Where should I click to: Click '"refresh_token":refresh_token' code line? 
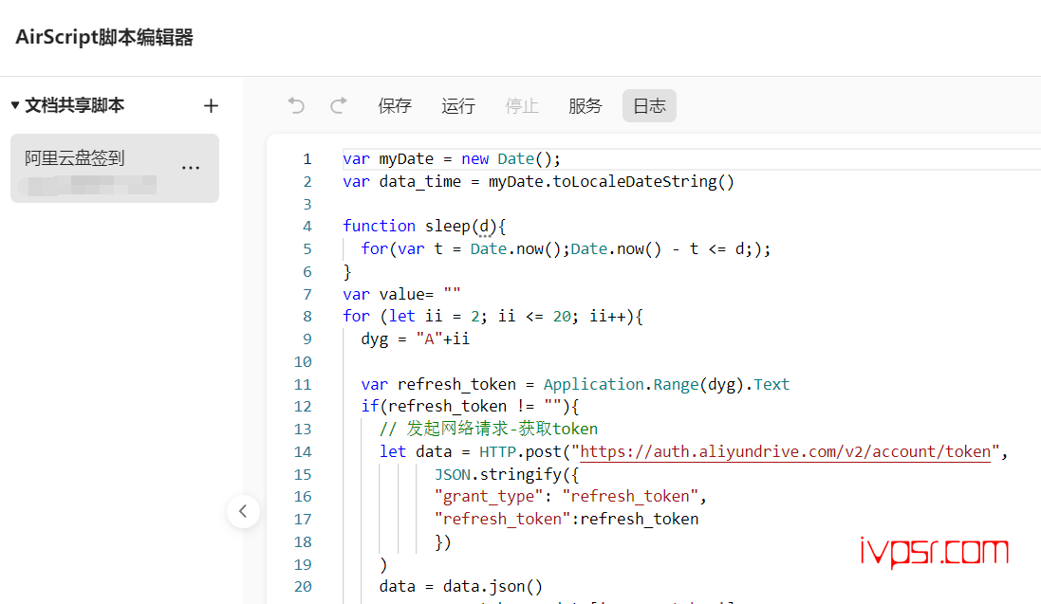tap(567, 519)
